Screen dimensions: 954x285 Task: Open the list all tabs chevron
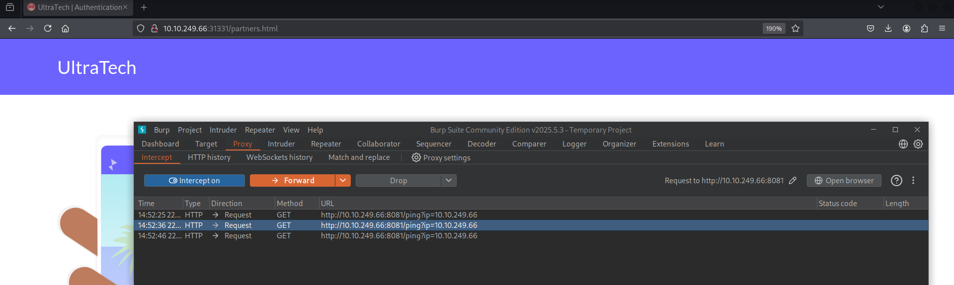881,7
